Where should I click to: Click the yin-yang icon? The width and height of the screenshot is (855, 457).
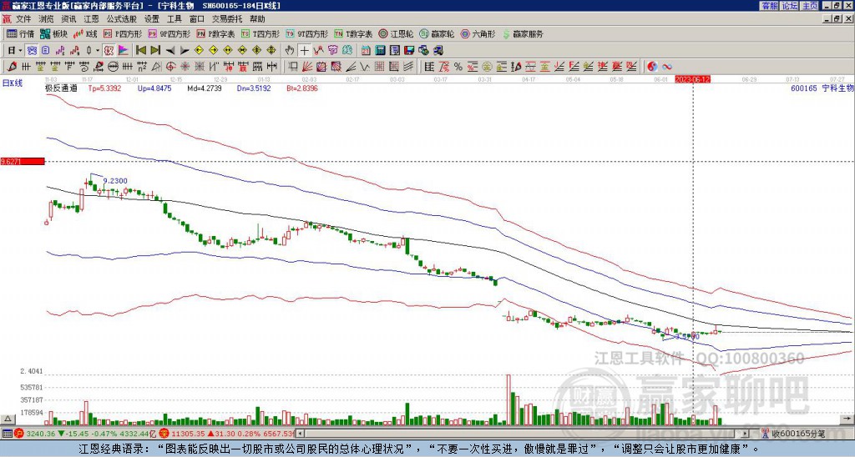[x=652, y=67]
